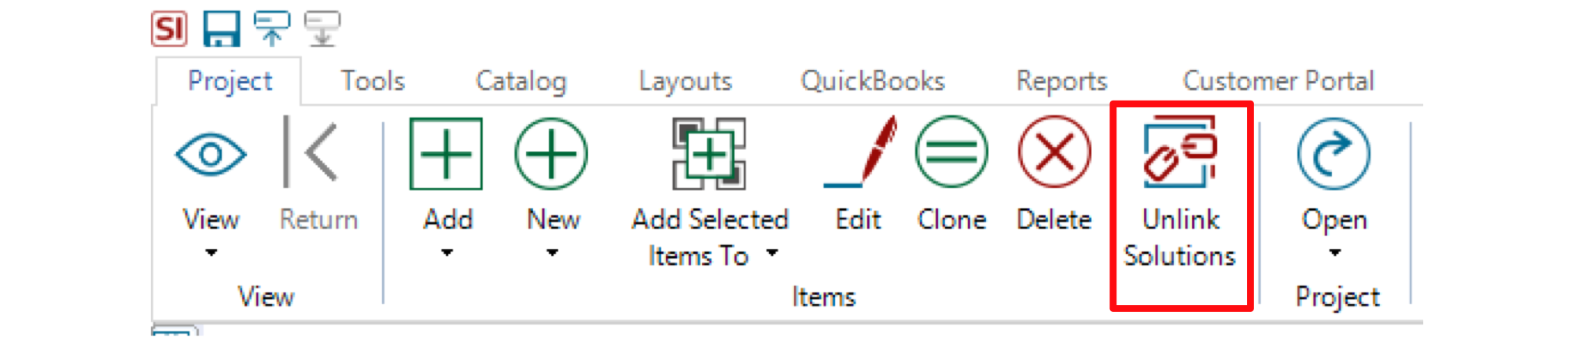Click the New circular plus icon
The image size is (1589, 345).
551,154
